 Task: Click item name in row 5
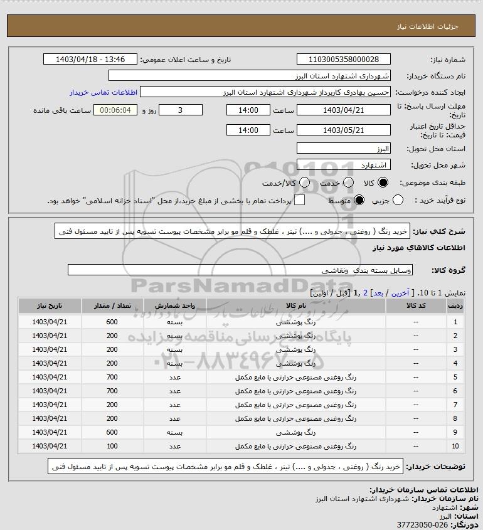(295, 377)
